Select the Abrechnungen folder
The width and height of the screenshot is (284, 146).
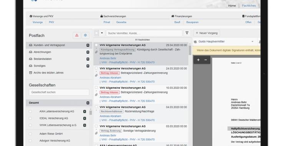coord(59,52)
